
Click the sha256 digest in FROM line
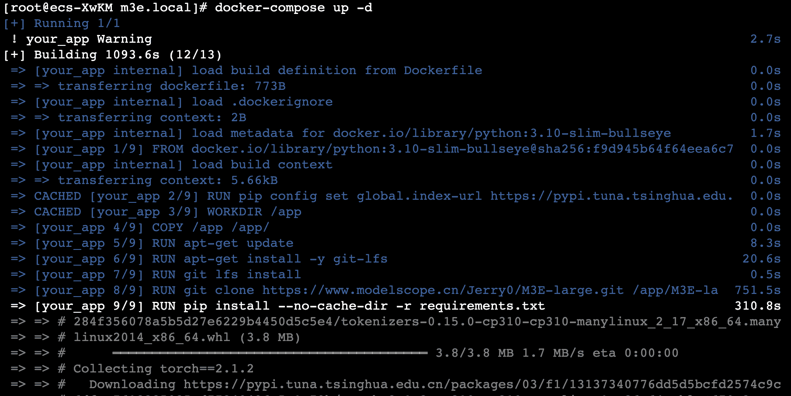(635, 149)
